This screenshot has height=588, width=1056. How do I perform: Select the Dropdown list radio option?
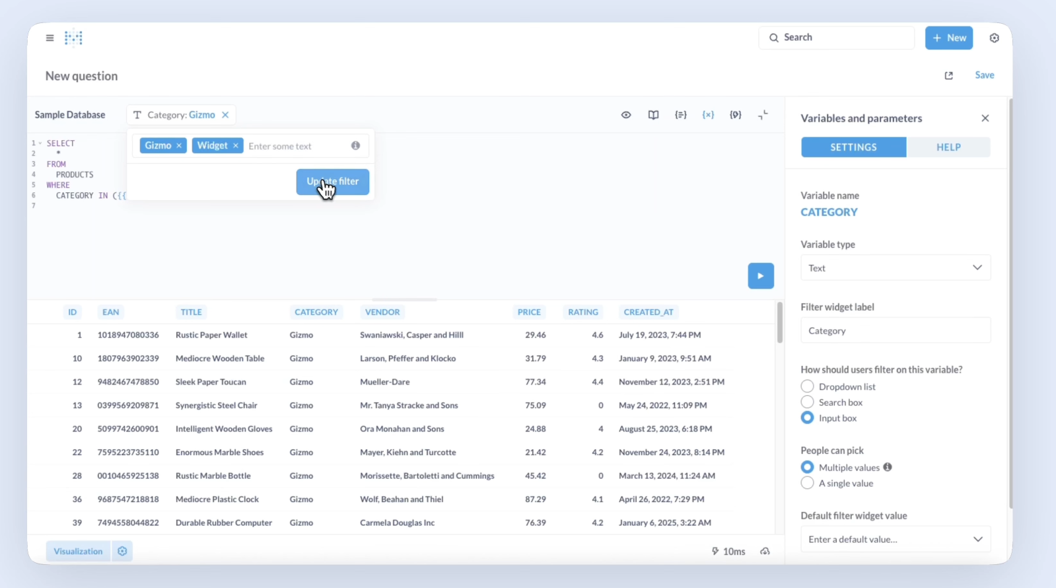807,386
